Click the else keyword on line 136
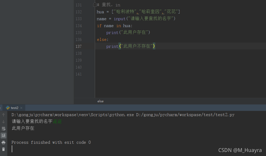Screen dimensions: 266x156 click(x=102, y=40)
